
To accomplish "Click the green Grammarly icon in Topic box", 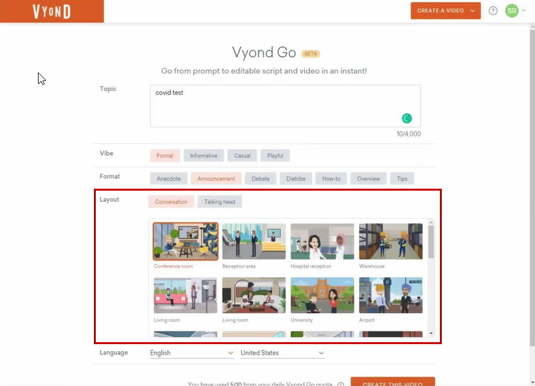I will point(407,118).
